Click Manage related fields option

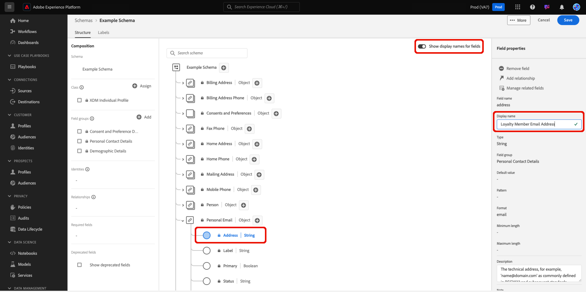point(522,88)
